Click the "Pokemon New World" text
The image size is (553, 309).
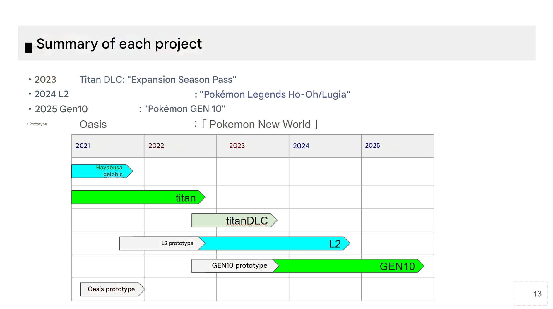point(260,124)
